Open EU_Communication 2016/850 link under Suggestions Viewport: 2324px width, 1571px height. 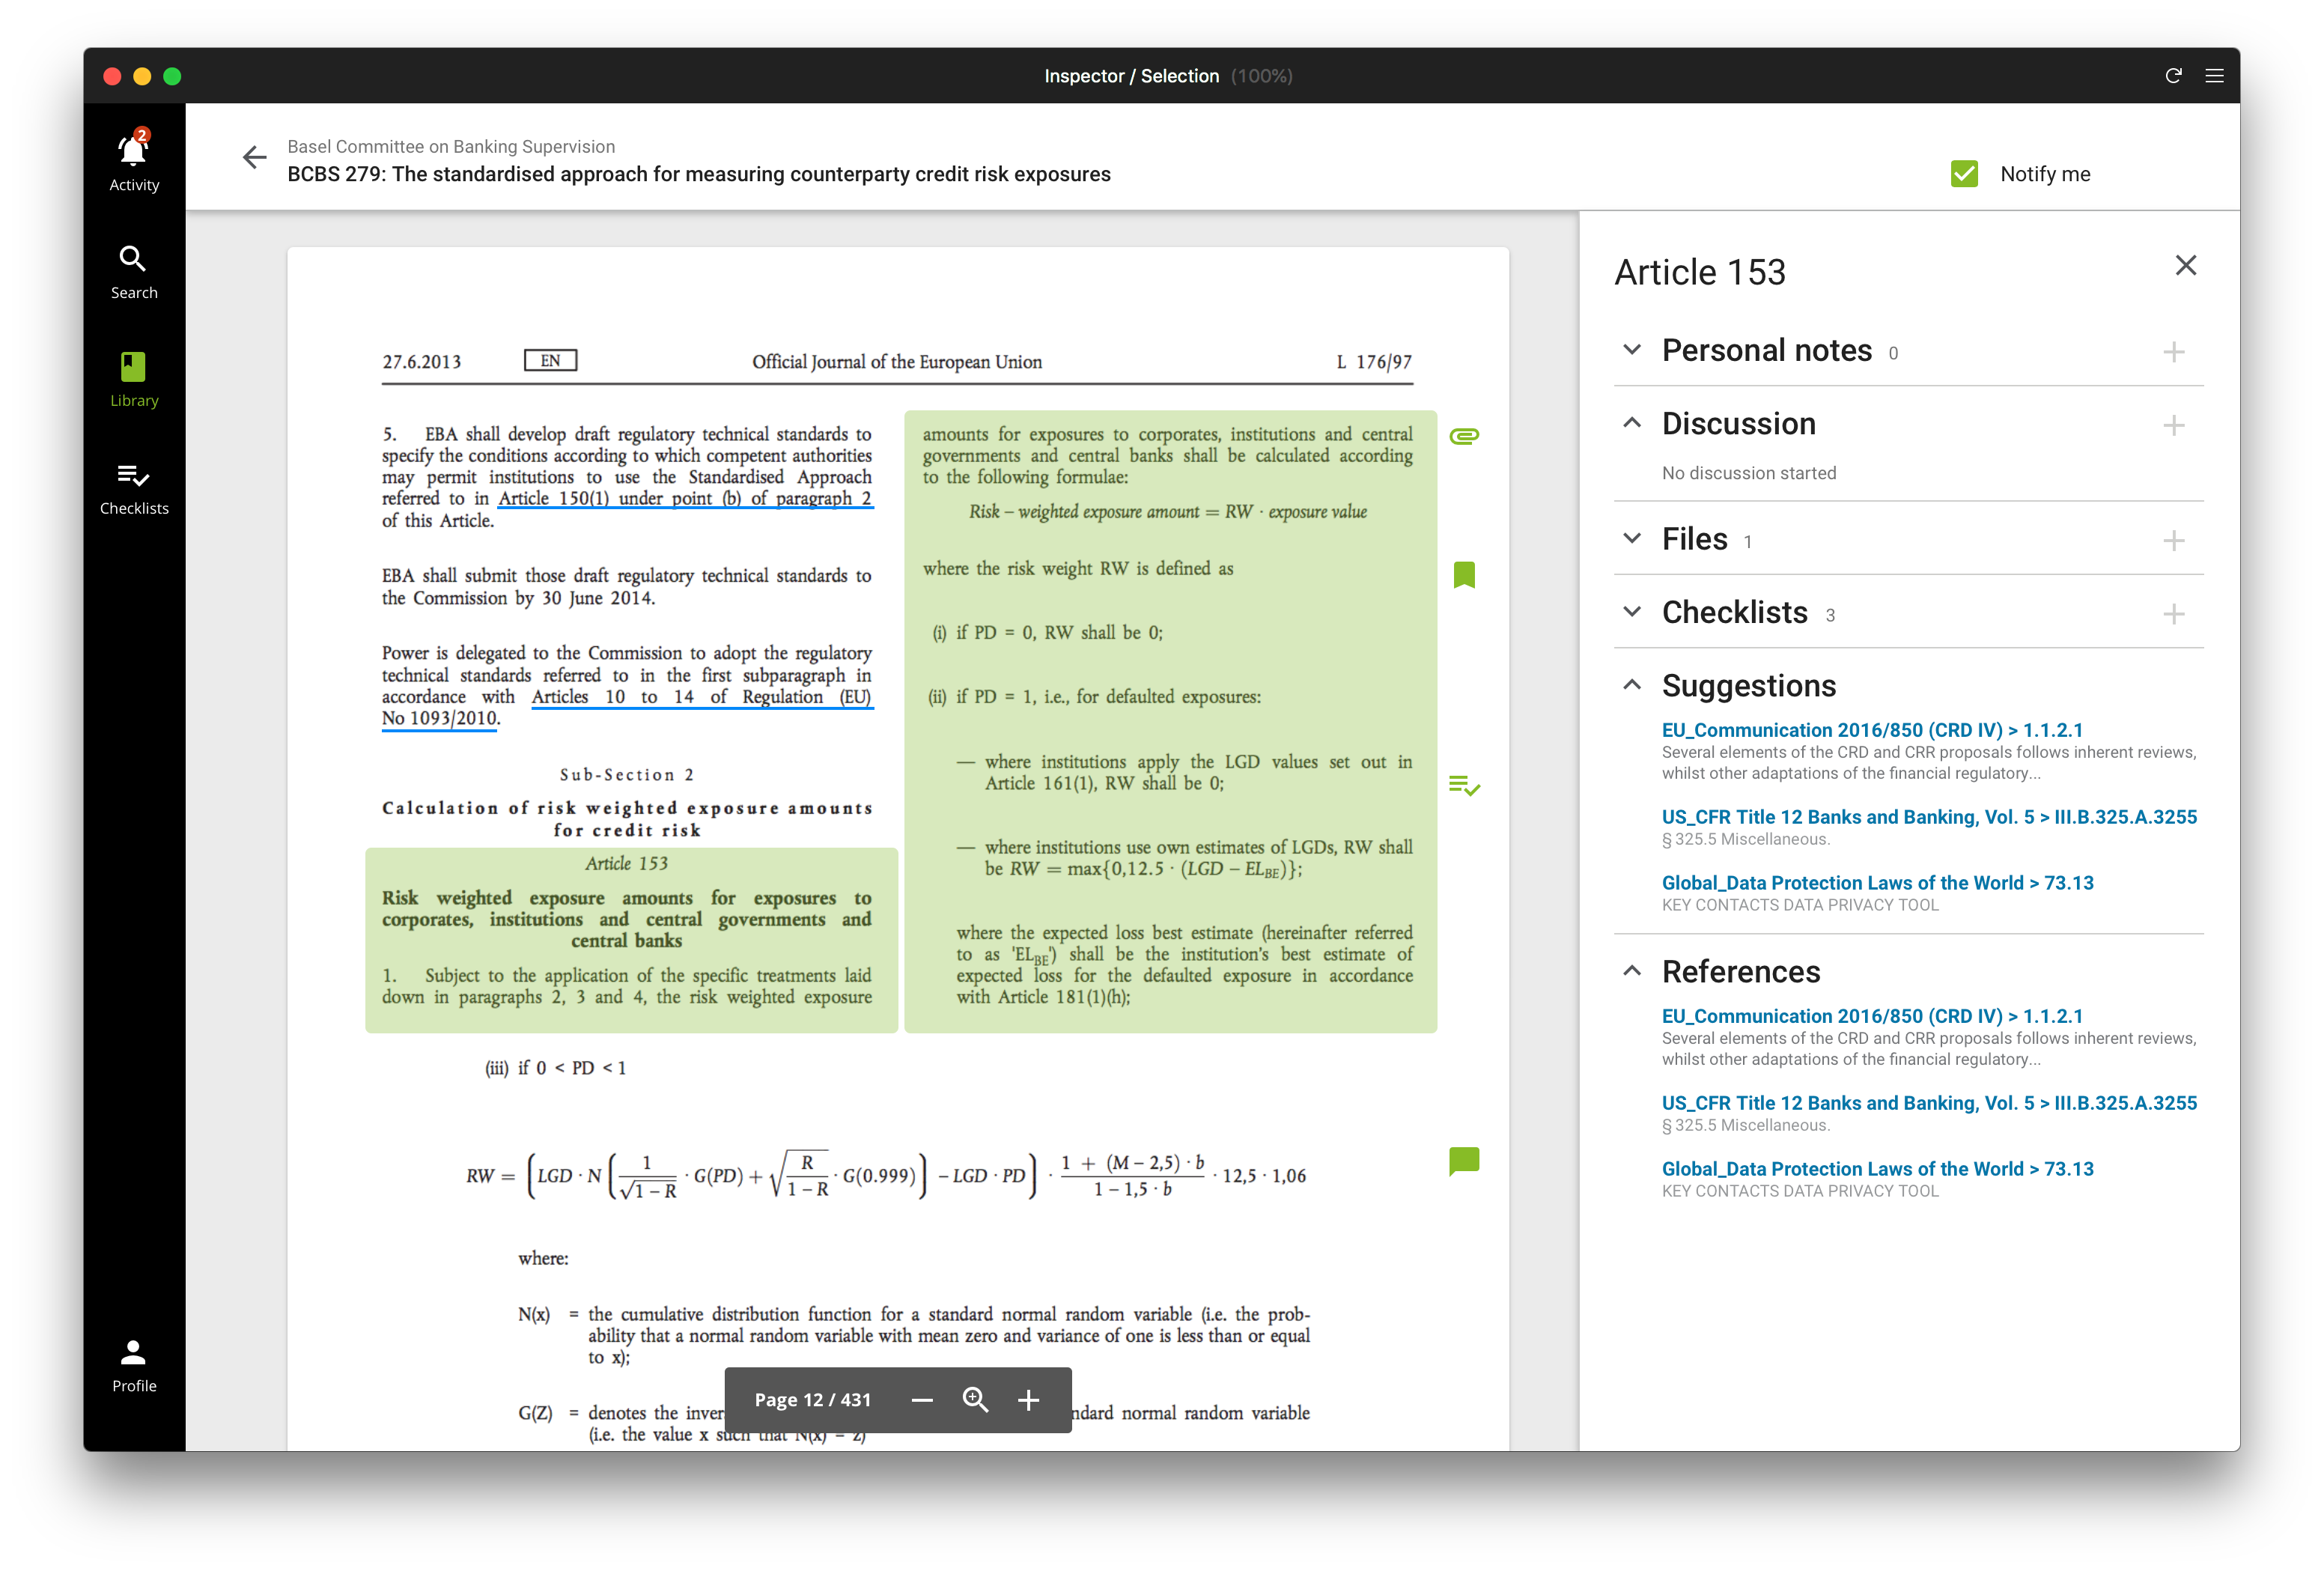1872,730
